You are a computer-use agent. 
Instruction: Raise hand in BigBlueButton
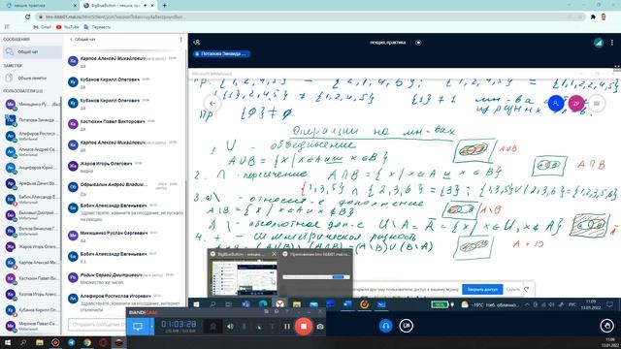[606, 326]
